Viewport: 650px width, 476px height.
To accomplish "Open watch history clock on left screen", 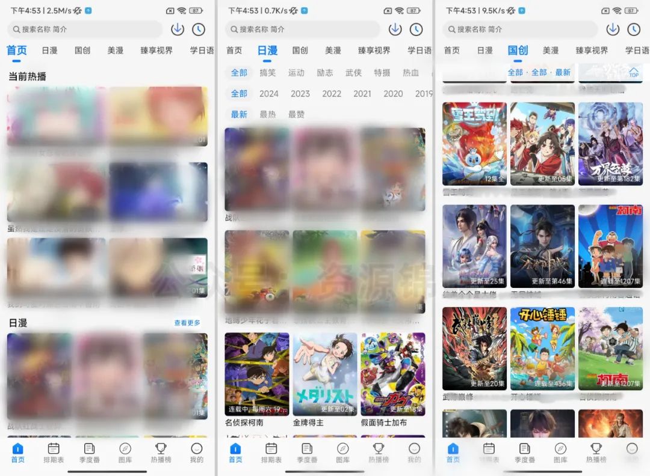I will 199,29.
